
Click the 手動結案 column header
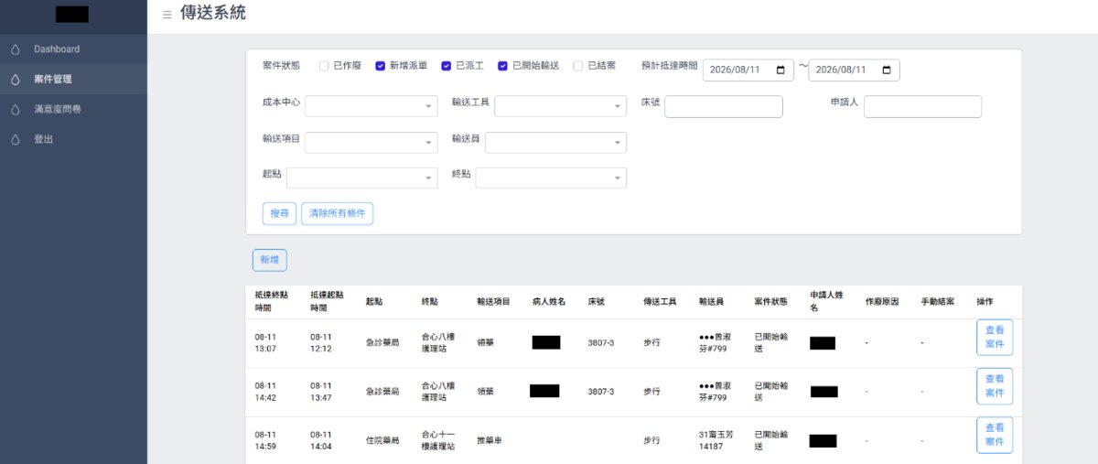coord(938,301)
